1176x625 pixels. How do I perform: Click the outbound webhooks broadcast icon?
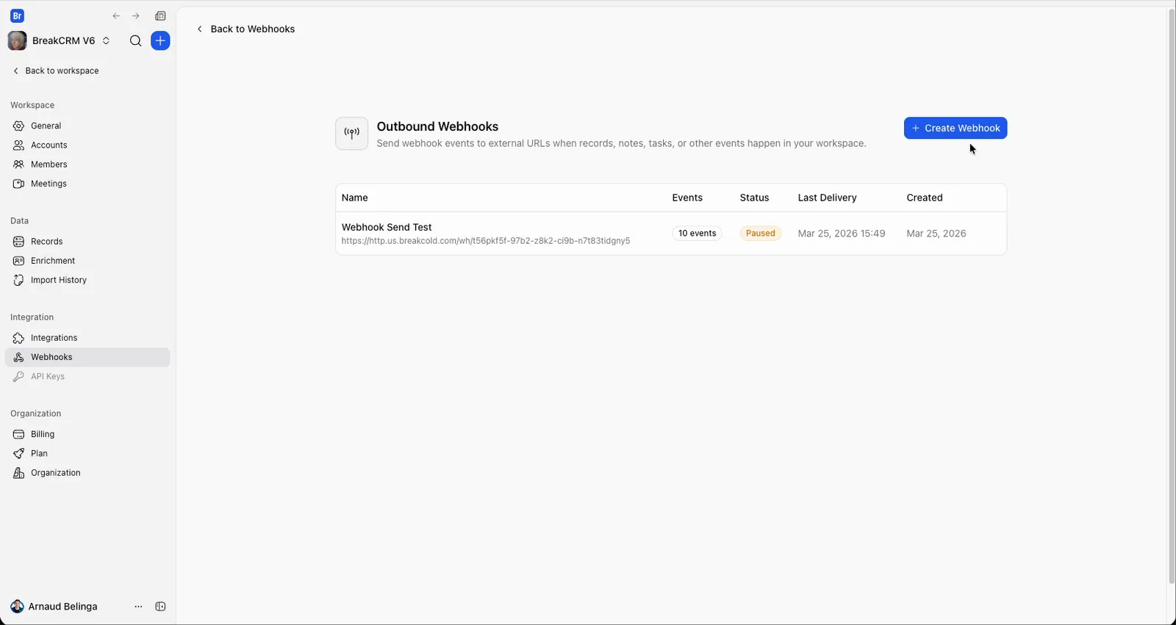tap(351, 134)
